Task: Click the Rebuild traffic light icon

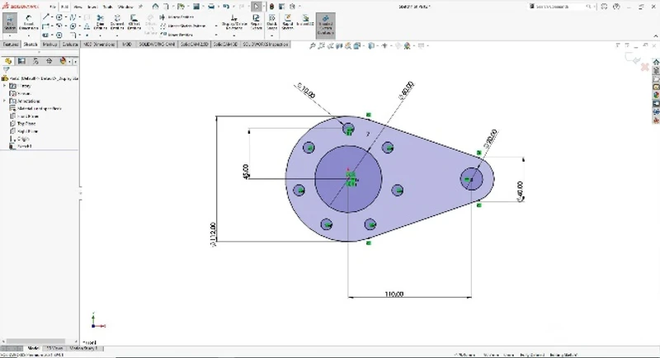Action: pyautogui.click(x=272, y=7)
